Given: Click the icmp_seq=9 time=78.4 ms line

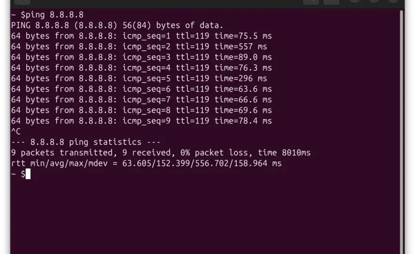Looking at the screenshot, I should pyautogui.click(x=141, y=121).
